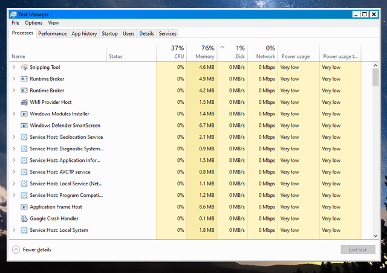This screenshot has height=273, width=387.
Task: Click the Local Service (Net... gear icon
Action: pos(24,184)
